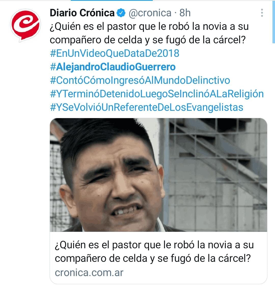Image resolution: width=275 pixels, height=288 pixels.
Task: Open the Diario Crónica display name
Action: (x=82, y=13)
